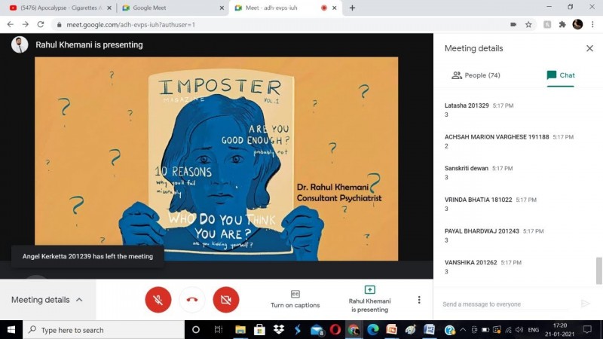Open Microsoft Store from taskbar
Viewport: 603px width, 339px height.
pyautogui.click(x=259, y=330)
